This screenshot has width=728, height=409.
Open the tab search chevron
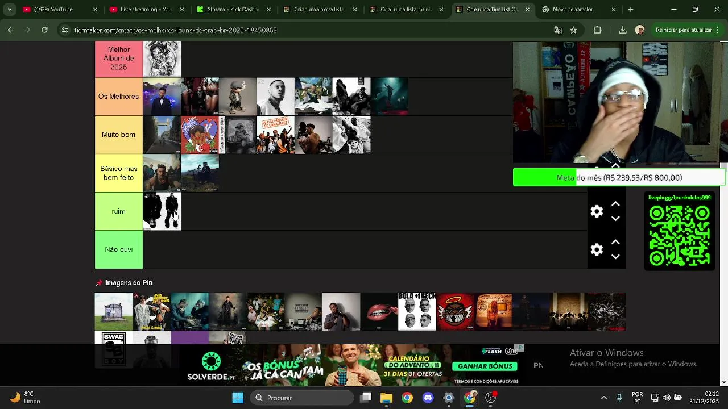pyautogui.click(x=9, y=10)
